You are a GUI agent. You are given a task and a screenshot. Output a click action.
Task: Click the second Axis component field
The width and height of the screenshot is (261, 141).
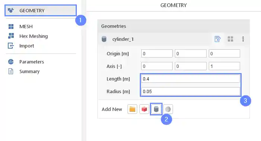coord(191,66)
